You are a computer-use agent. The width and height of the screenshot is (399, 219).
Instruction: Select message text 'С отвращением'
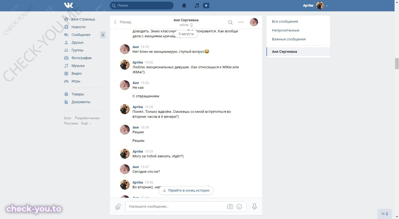pos(146,96)
